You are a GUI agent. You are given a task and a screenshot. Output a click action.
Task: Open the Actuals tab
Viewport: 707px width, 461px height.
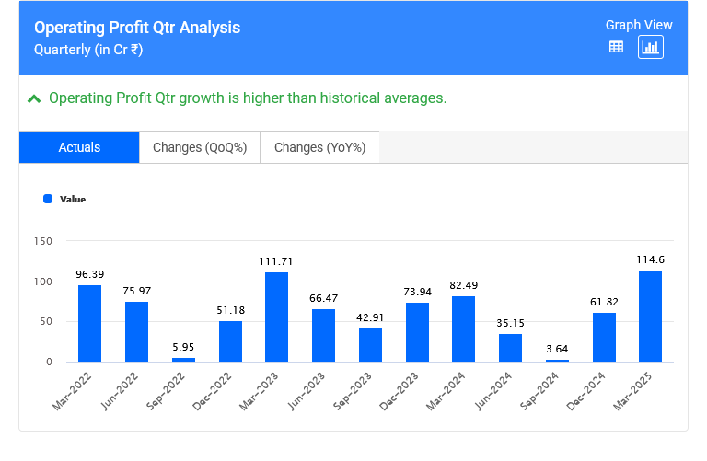79,147
